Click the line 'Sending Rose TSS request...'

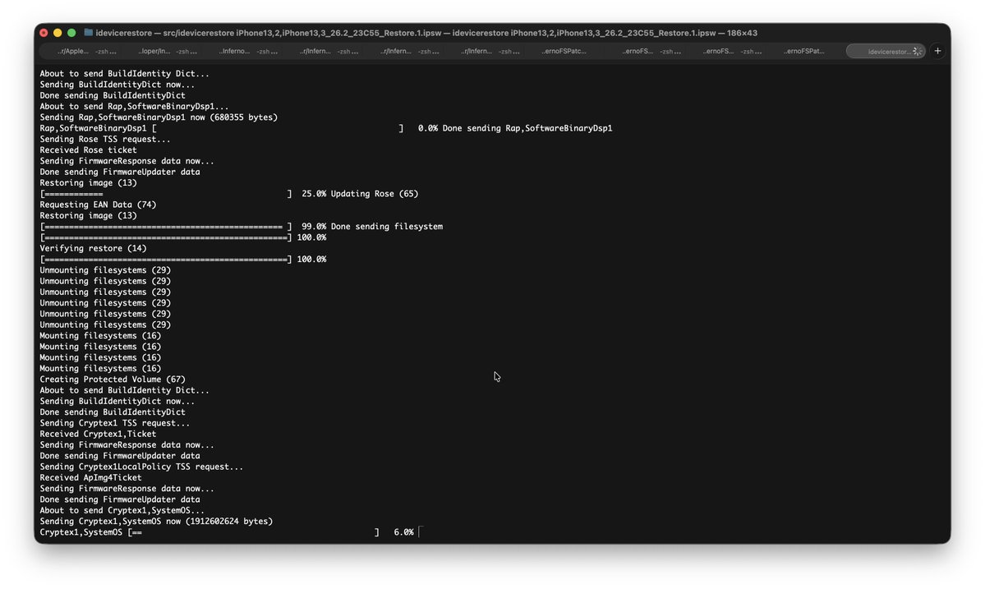click(105, 140)
